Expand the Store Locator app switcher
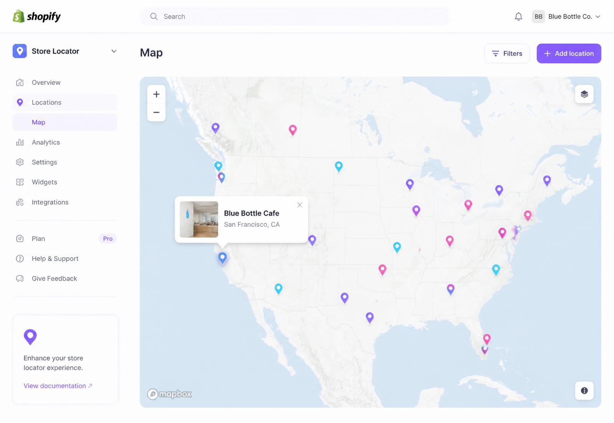The height and width of the screenshot is (423, 614). click(114, 51)
